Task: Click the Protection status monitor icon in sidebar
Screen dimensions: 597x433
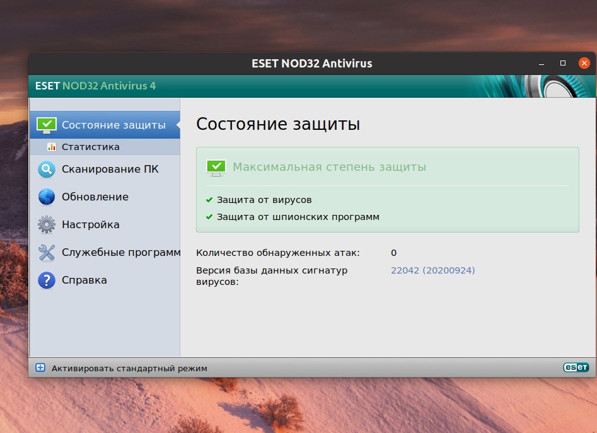Action: coord(47,125)
